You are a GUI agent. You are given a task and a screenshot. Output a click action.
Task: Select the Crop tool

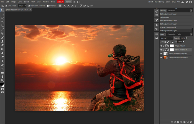pos(2,26)
